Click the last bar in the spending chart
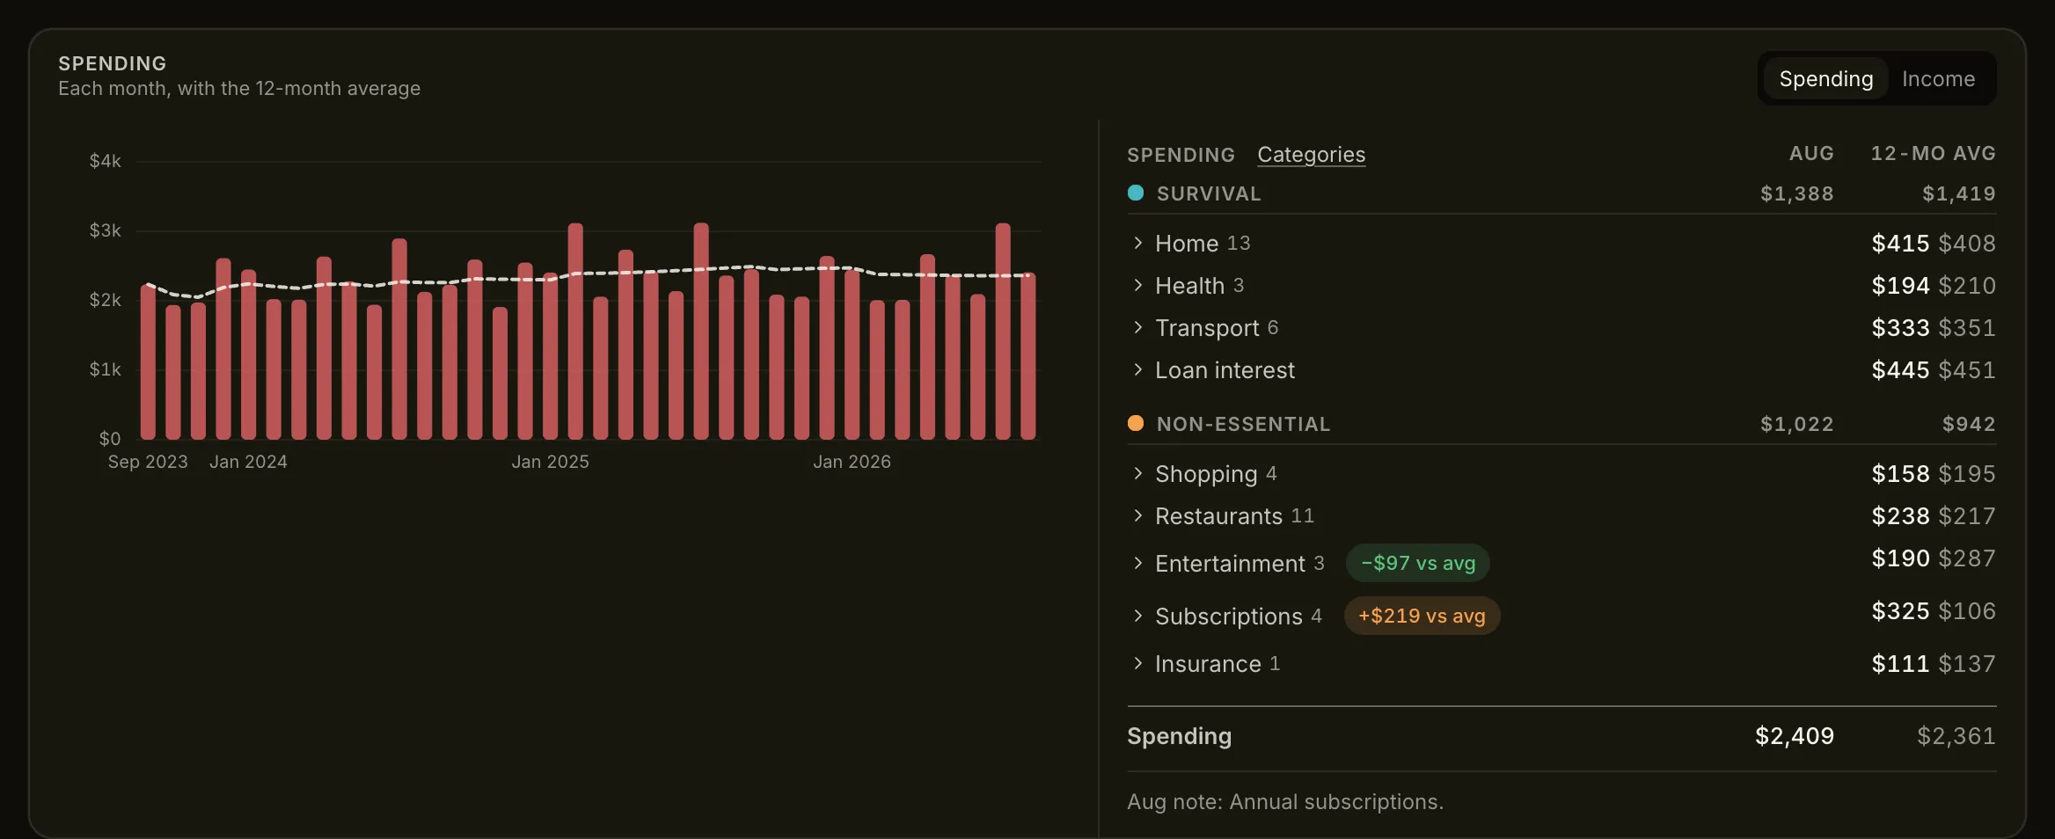2055x839 pixels. point(1027,356)
